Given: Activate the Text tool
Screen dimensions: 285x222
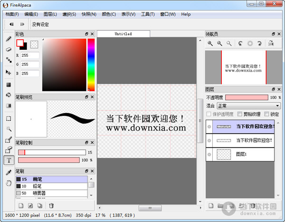Looking at the screenshot, I should click(9, 160).
